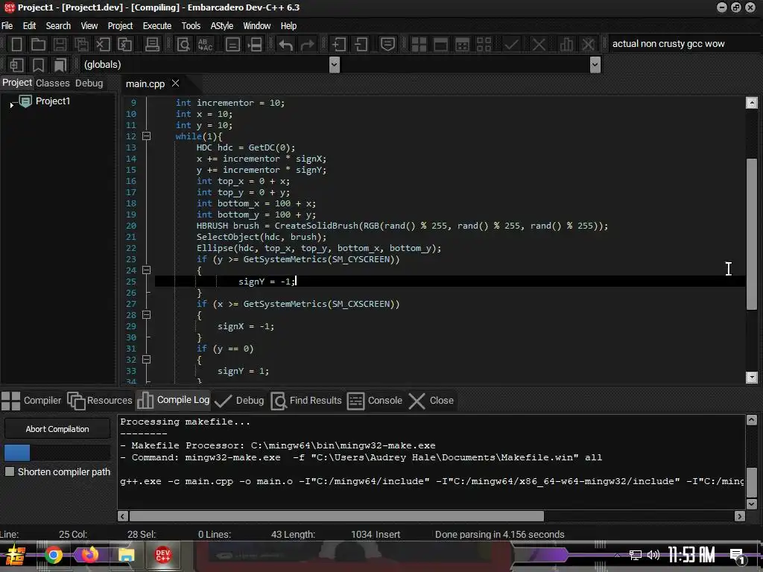Switch to the Resources bottom tab
Viewport: 763px width, 572px height.
coord(100,400)
